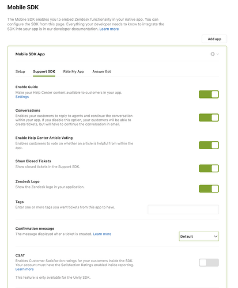This screenshot has width=238, height=288.
Task: Disable the Conversations toggle
Action: [209, 118]
